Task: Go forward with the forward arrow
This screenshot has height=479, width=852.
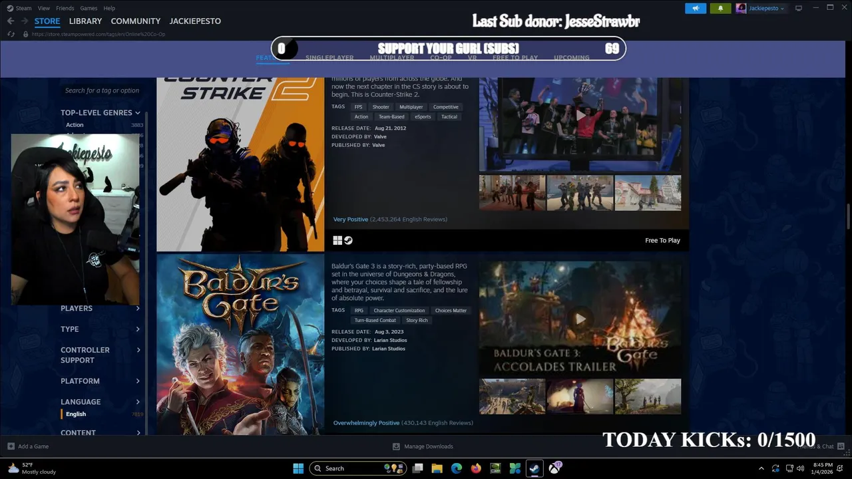Action: pos(25,21)
